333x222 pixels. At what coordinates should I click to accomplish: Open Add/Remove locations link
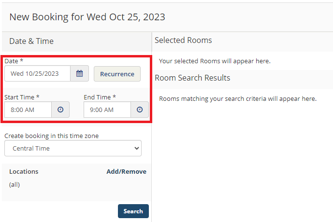coord(126,171)
